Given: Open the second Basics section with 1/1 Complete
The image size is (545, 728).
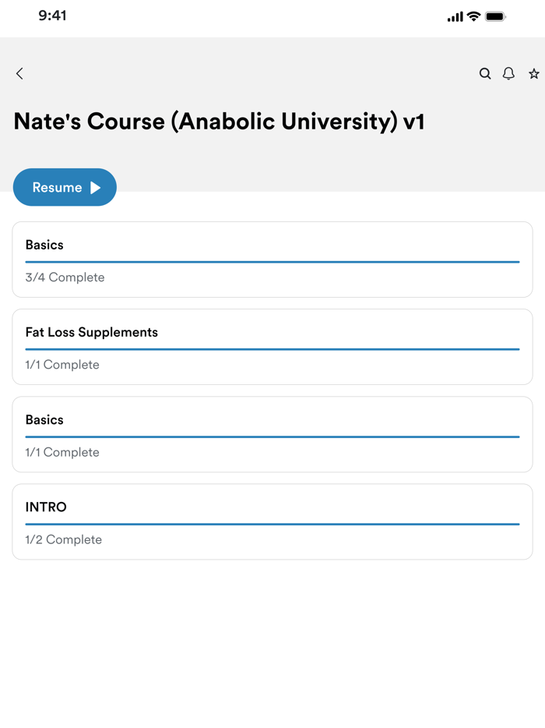Looking at the screenshot, I should click(x=272, y=434).
